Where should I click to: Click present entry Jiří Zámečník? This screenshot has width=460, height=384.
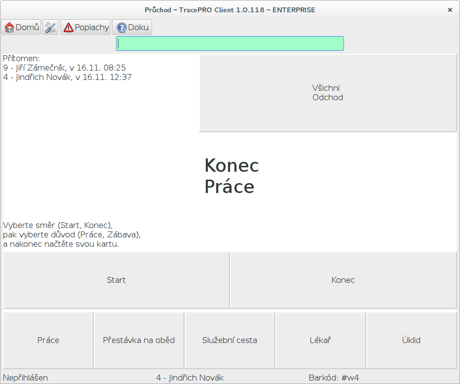pyautogui.click(x=64, y=68)
